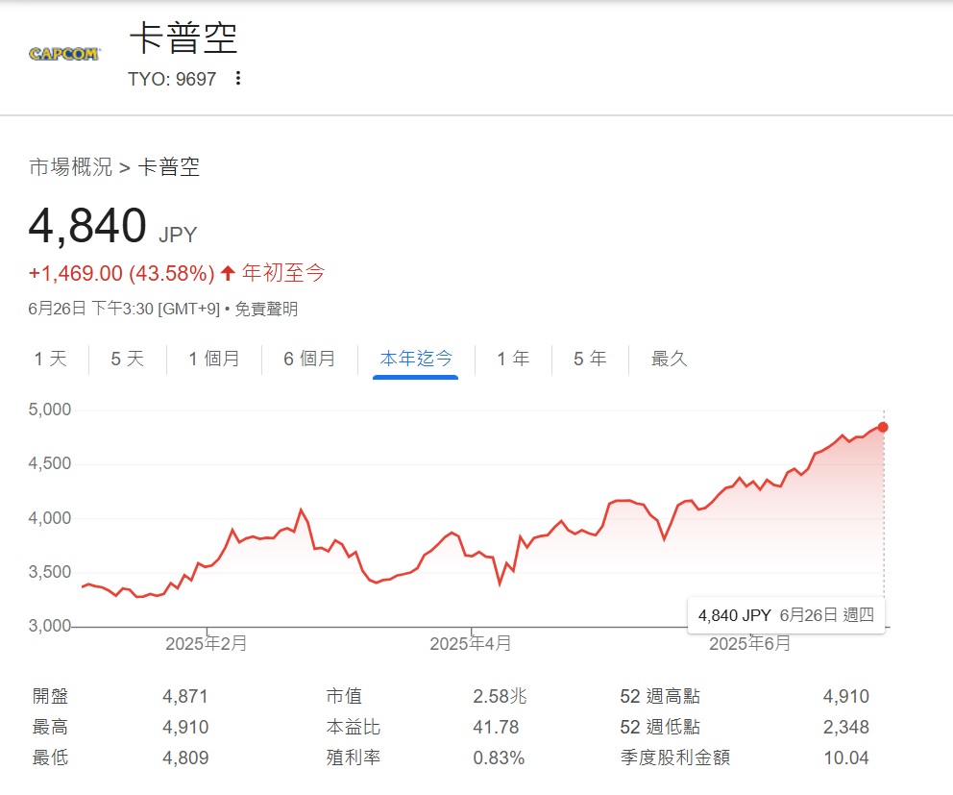
Task: Click the 卡普空 breadcrumb entry
Action: point(169,167)
